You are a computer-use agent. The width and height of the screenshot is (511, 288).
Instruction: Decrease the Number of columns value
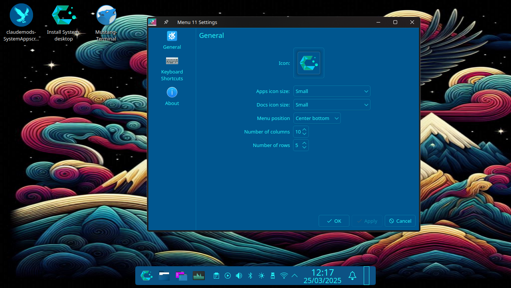click(x=304, y=134)
